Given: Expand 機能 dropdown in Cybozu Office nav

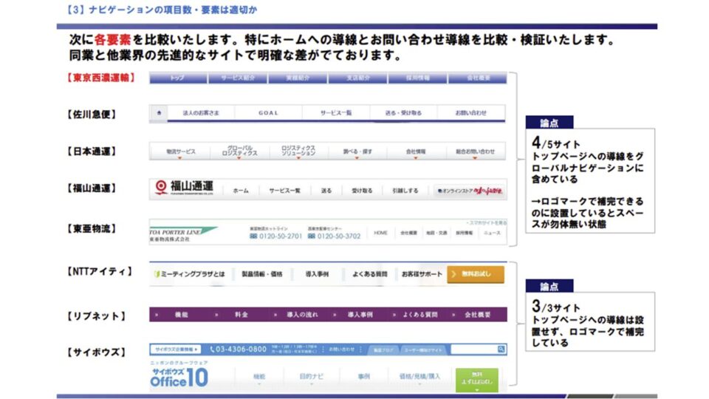Looking at the screenshot, I should click(x=259, y=378).
